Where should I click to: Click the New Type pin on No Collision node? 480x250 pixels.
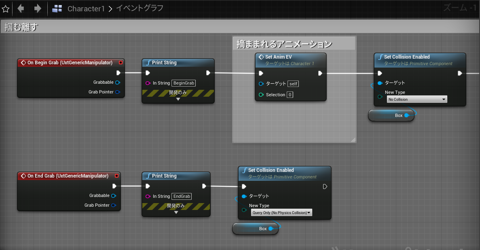pyautogui.click(x=380, y=97)
